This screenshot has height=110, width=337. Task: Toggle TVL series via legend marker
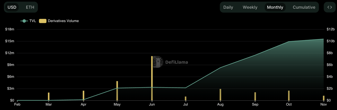point(24,21)
